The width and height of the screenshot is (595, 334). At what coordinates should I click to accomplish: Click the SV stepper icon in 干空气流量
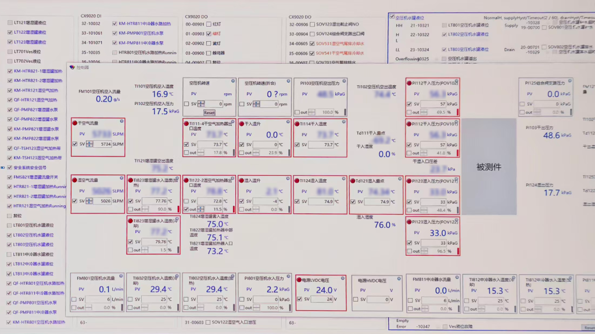[x=90, y=144]
